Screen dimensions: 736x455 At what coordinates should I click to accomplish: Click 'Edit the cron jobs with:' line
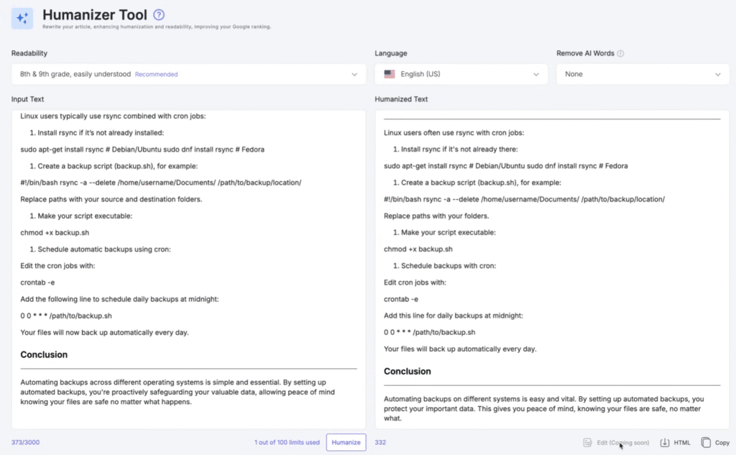pos(57,265)
